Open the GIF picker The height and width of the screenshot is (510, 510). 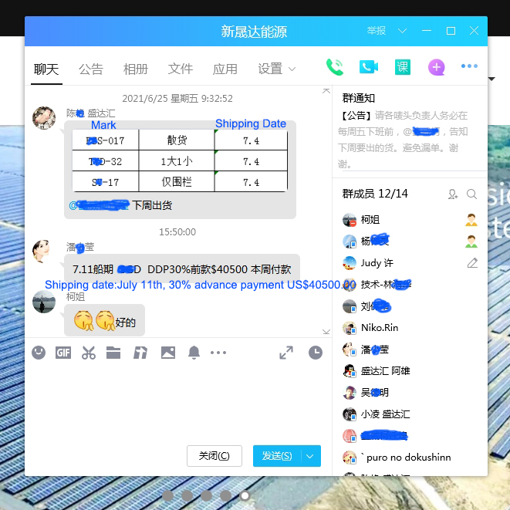point(63,353)
